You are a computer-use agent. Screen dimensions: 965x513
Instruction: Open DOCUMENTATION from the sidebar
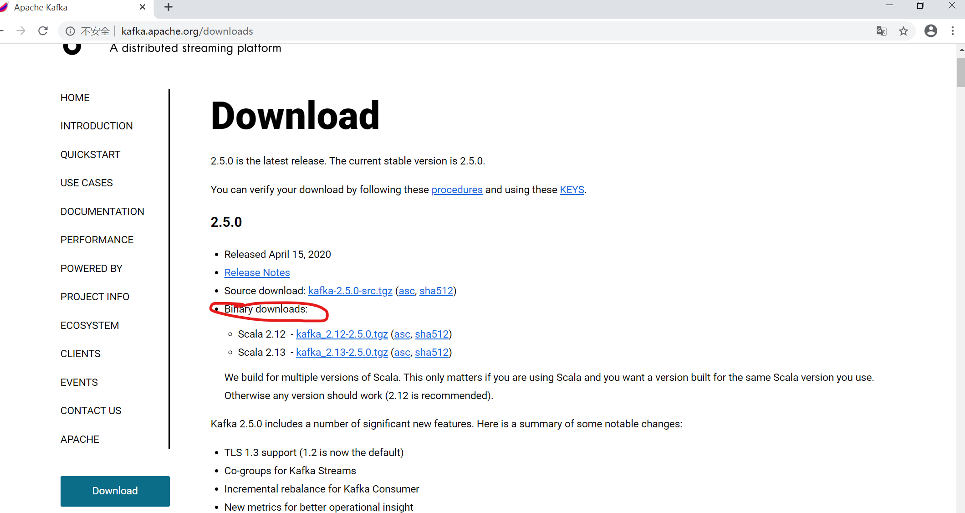tap(102, 211)
